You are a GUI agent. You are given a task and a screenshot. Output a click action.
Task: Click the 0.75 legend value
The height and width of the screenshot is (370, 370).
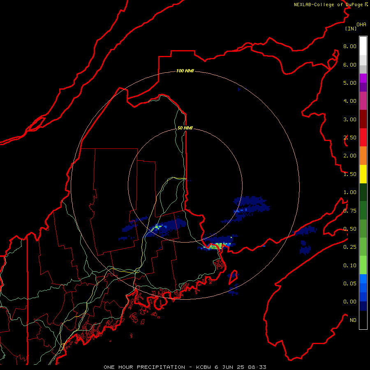coord(350,211)
